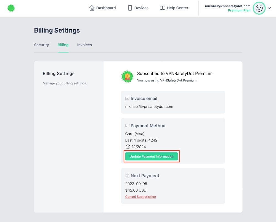The height and width of the screenshot is (222, 276).
Task: Click the green VPNSafetyDot logo
Action: coord(11,8)
